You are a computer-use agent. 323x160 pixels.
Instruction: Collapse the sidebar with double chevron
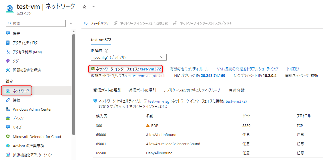coord(71,23)
